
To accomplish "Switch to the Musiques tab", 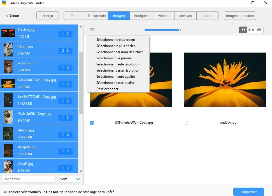I will (x=141, y=16).
